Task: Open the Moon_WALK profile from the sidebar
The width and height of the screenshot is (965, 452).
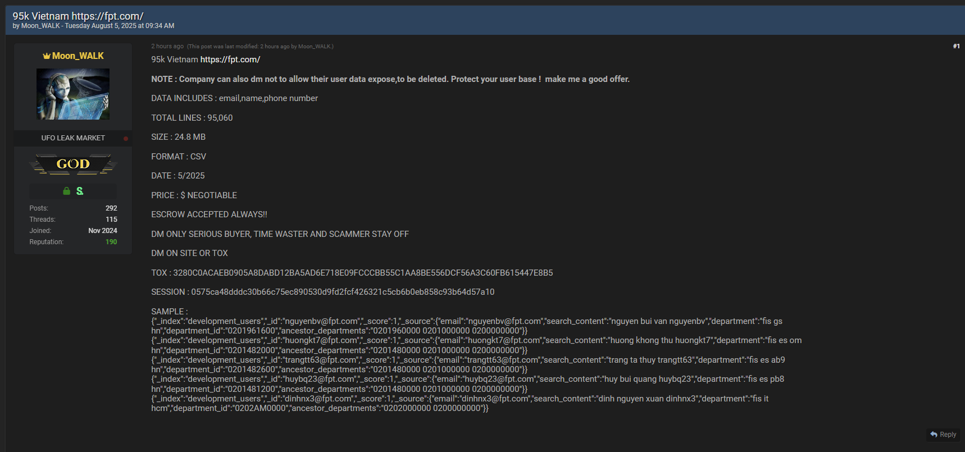Action: point(78,56)
